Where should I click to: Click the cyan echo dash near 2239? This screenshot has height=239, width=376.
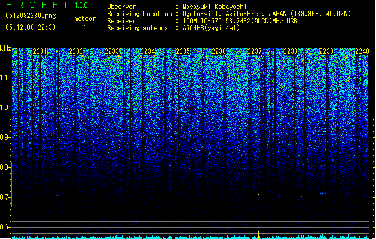coord(323,193)
